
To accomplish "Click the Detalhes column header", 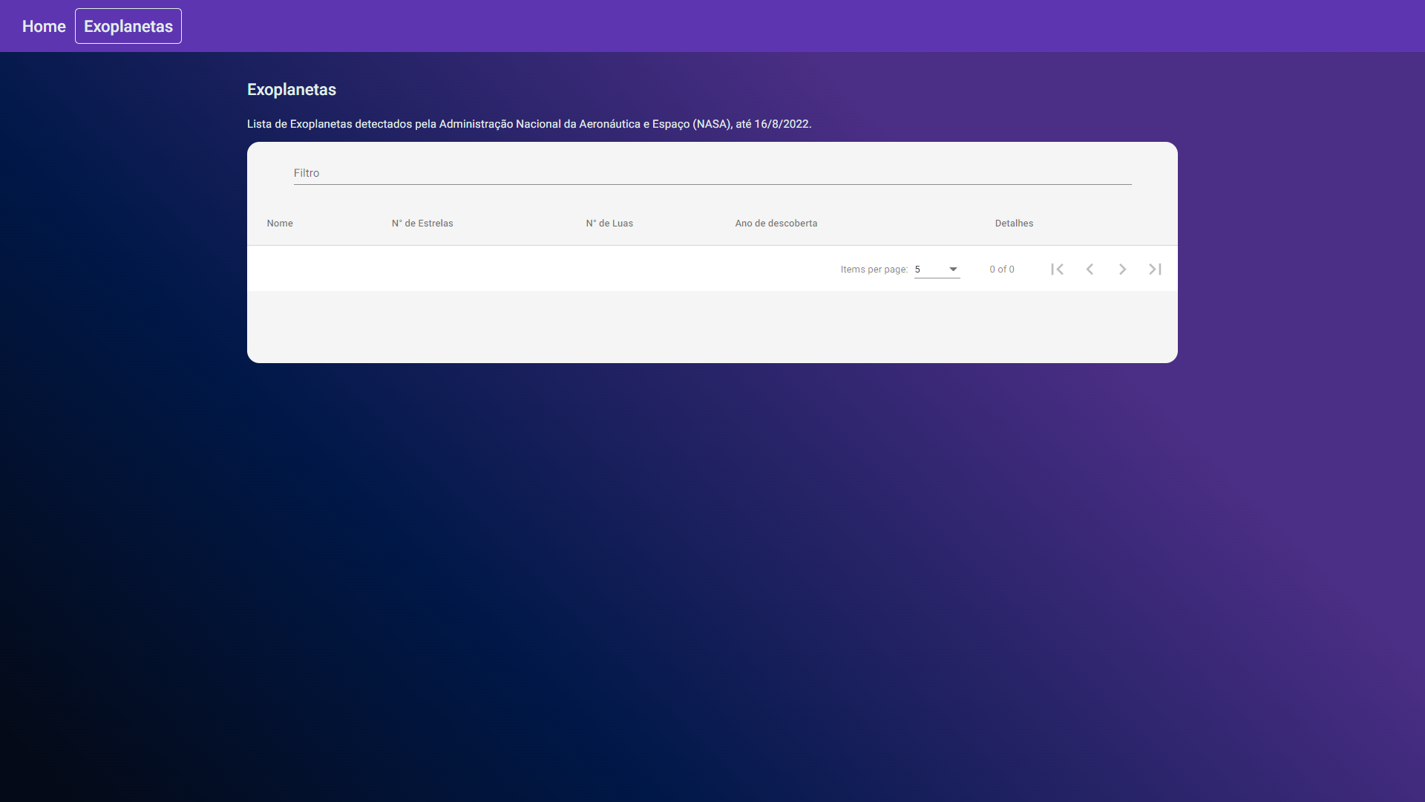I will (1014, 224).
